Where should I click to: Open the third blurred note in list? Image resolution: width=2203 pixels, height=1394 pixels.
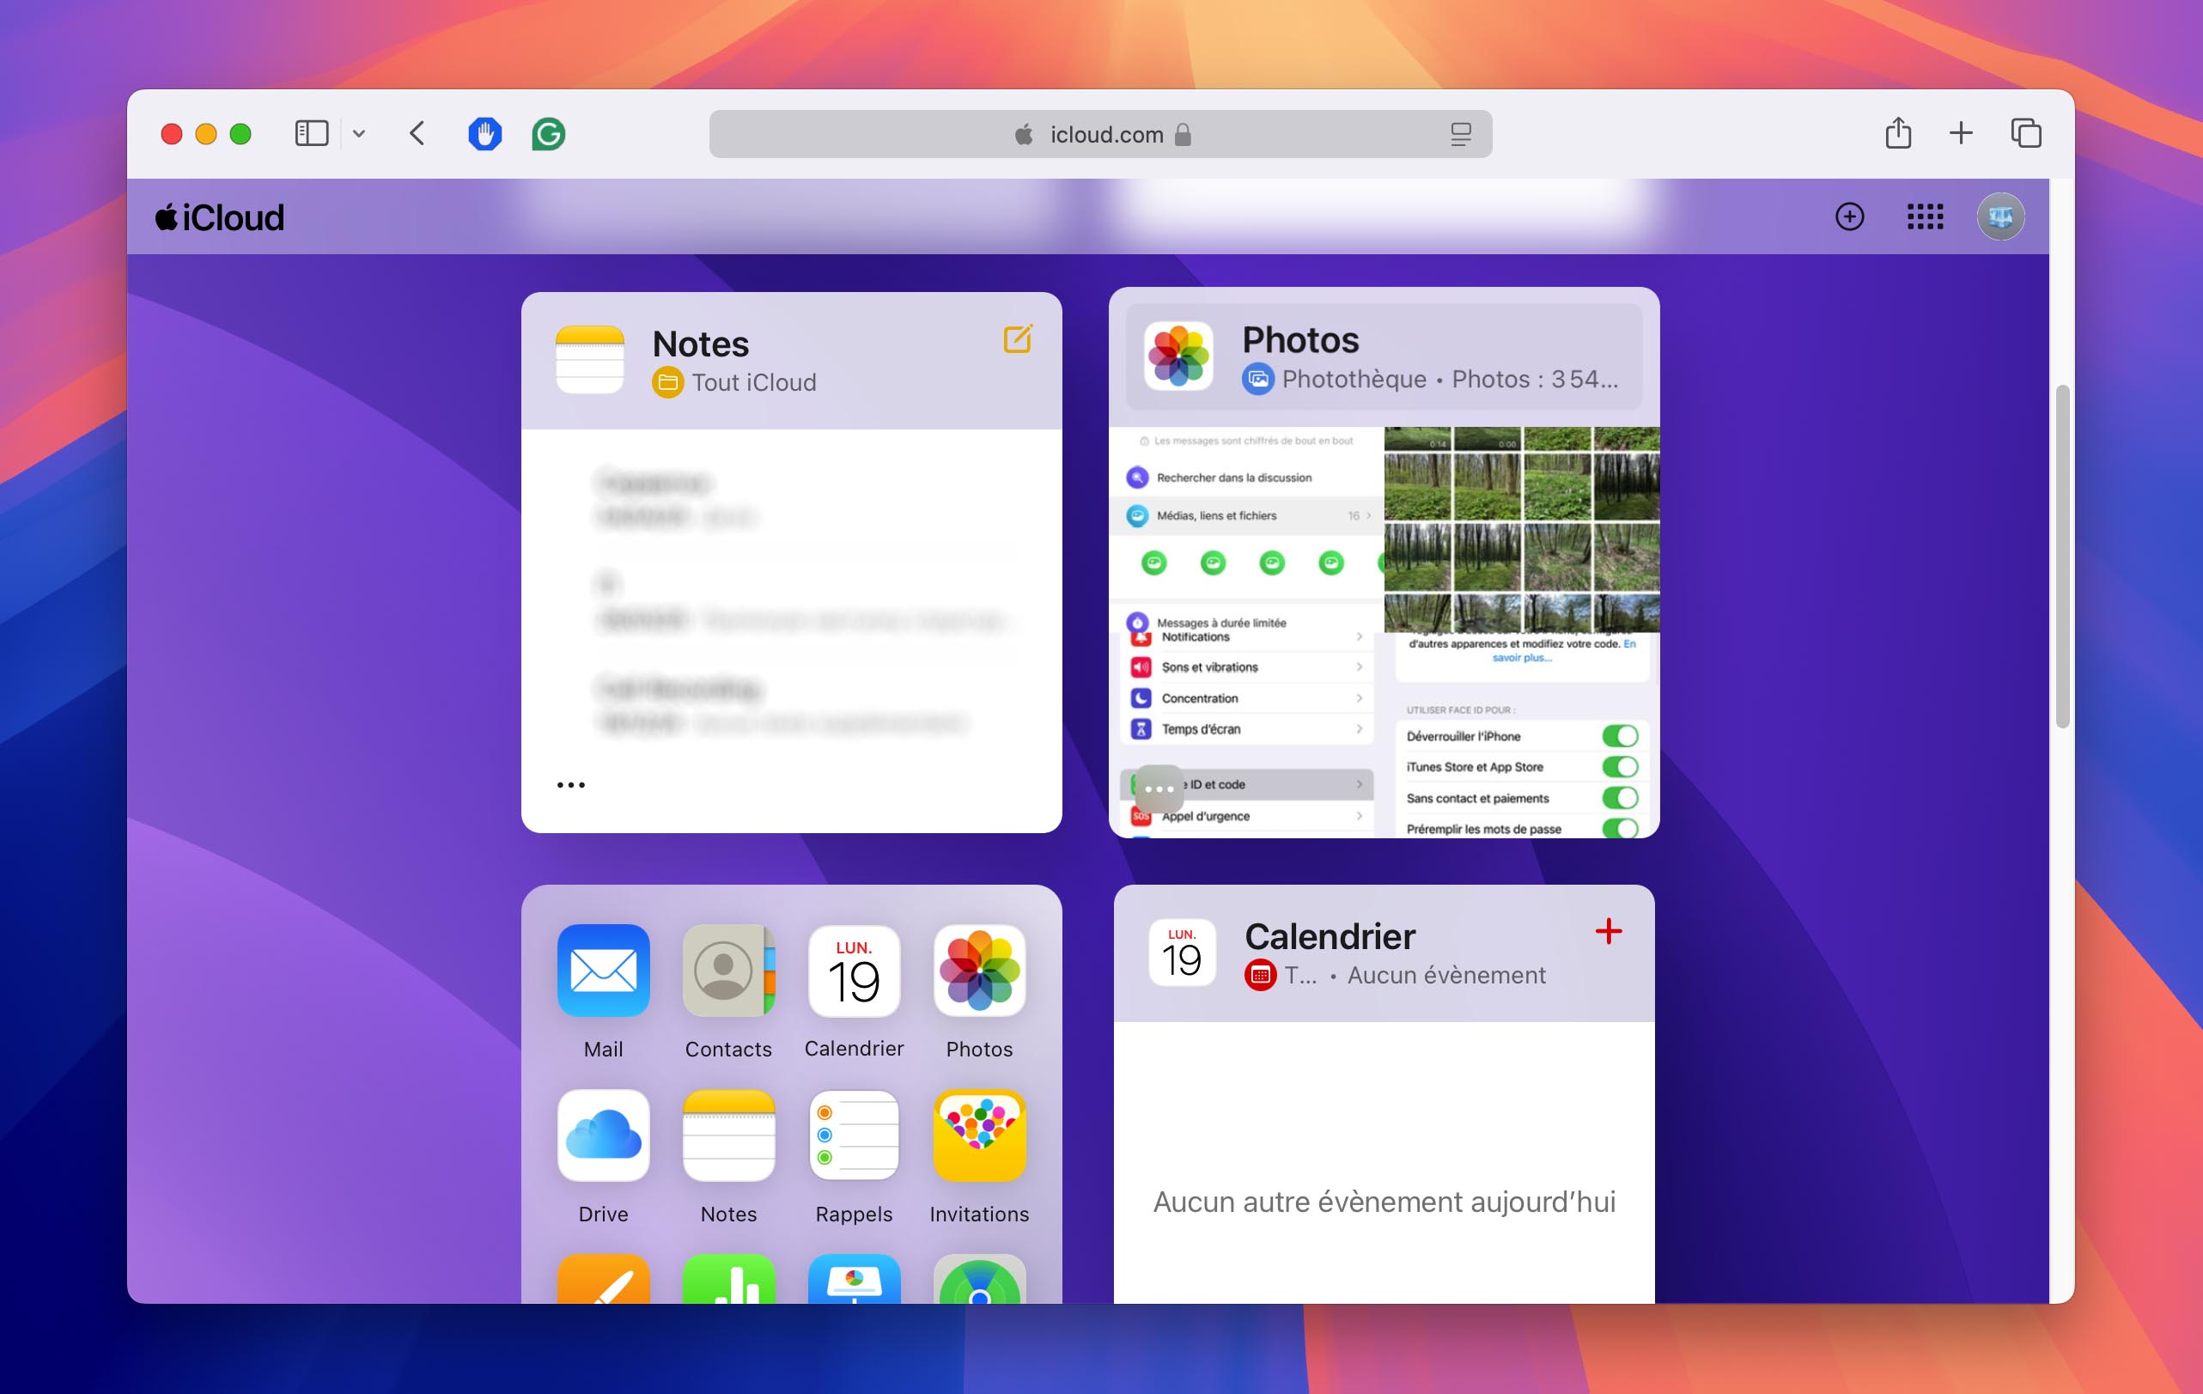[791, 705]
